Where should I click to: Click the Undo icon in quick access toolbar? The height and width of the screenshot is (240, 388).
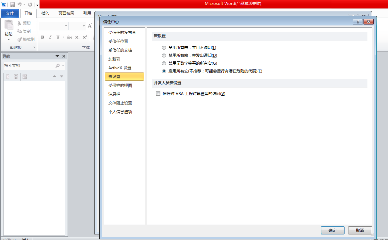tap(19, 5)
